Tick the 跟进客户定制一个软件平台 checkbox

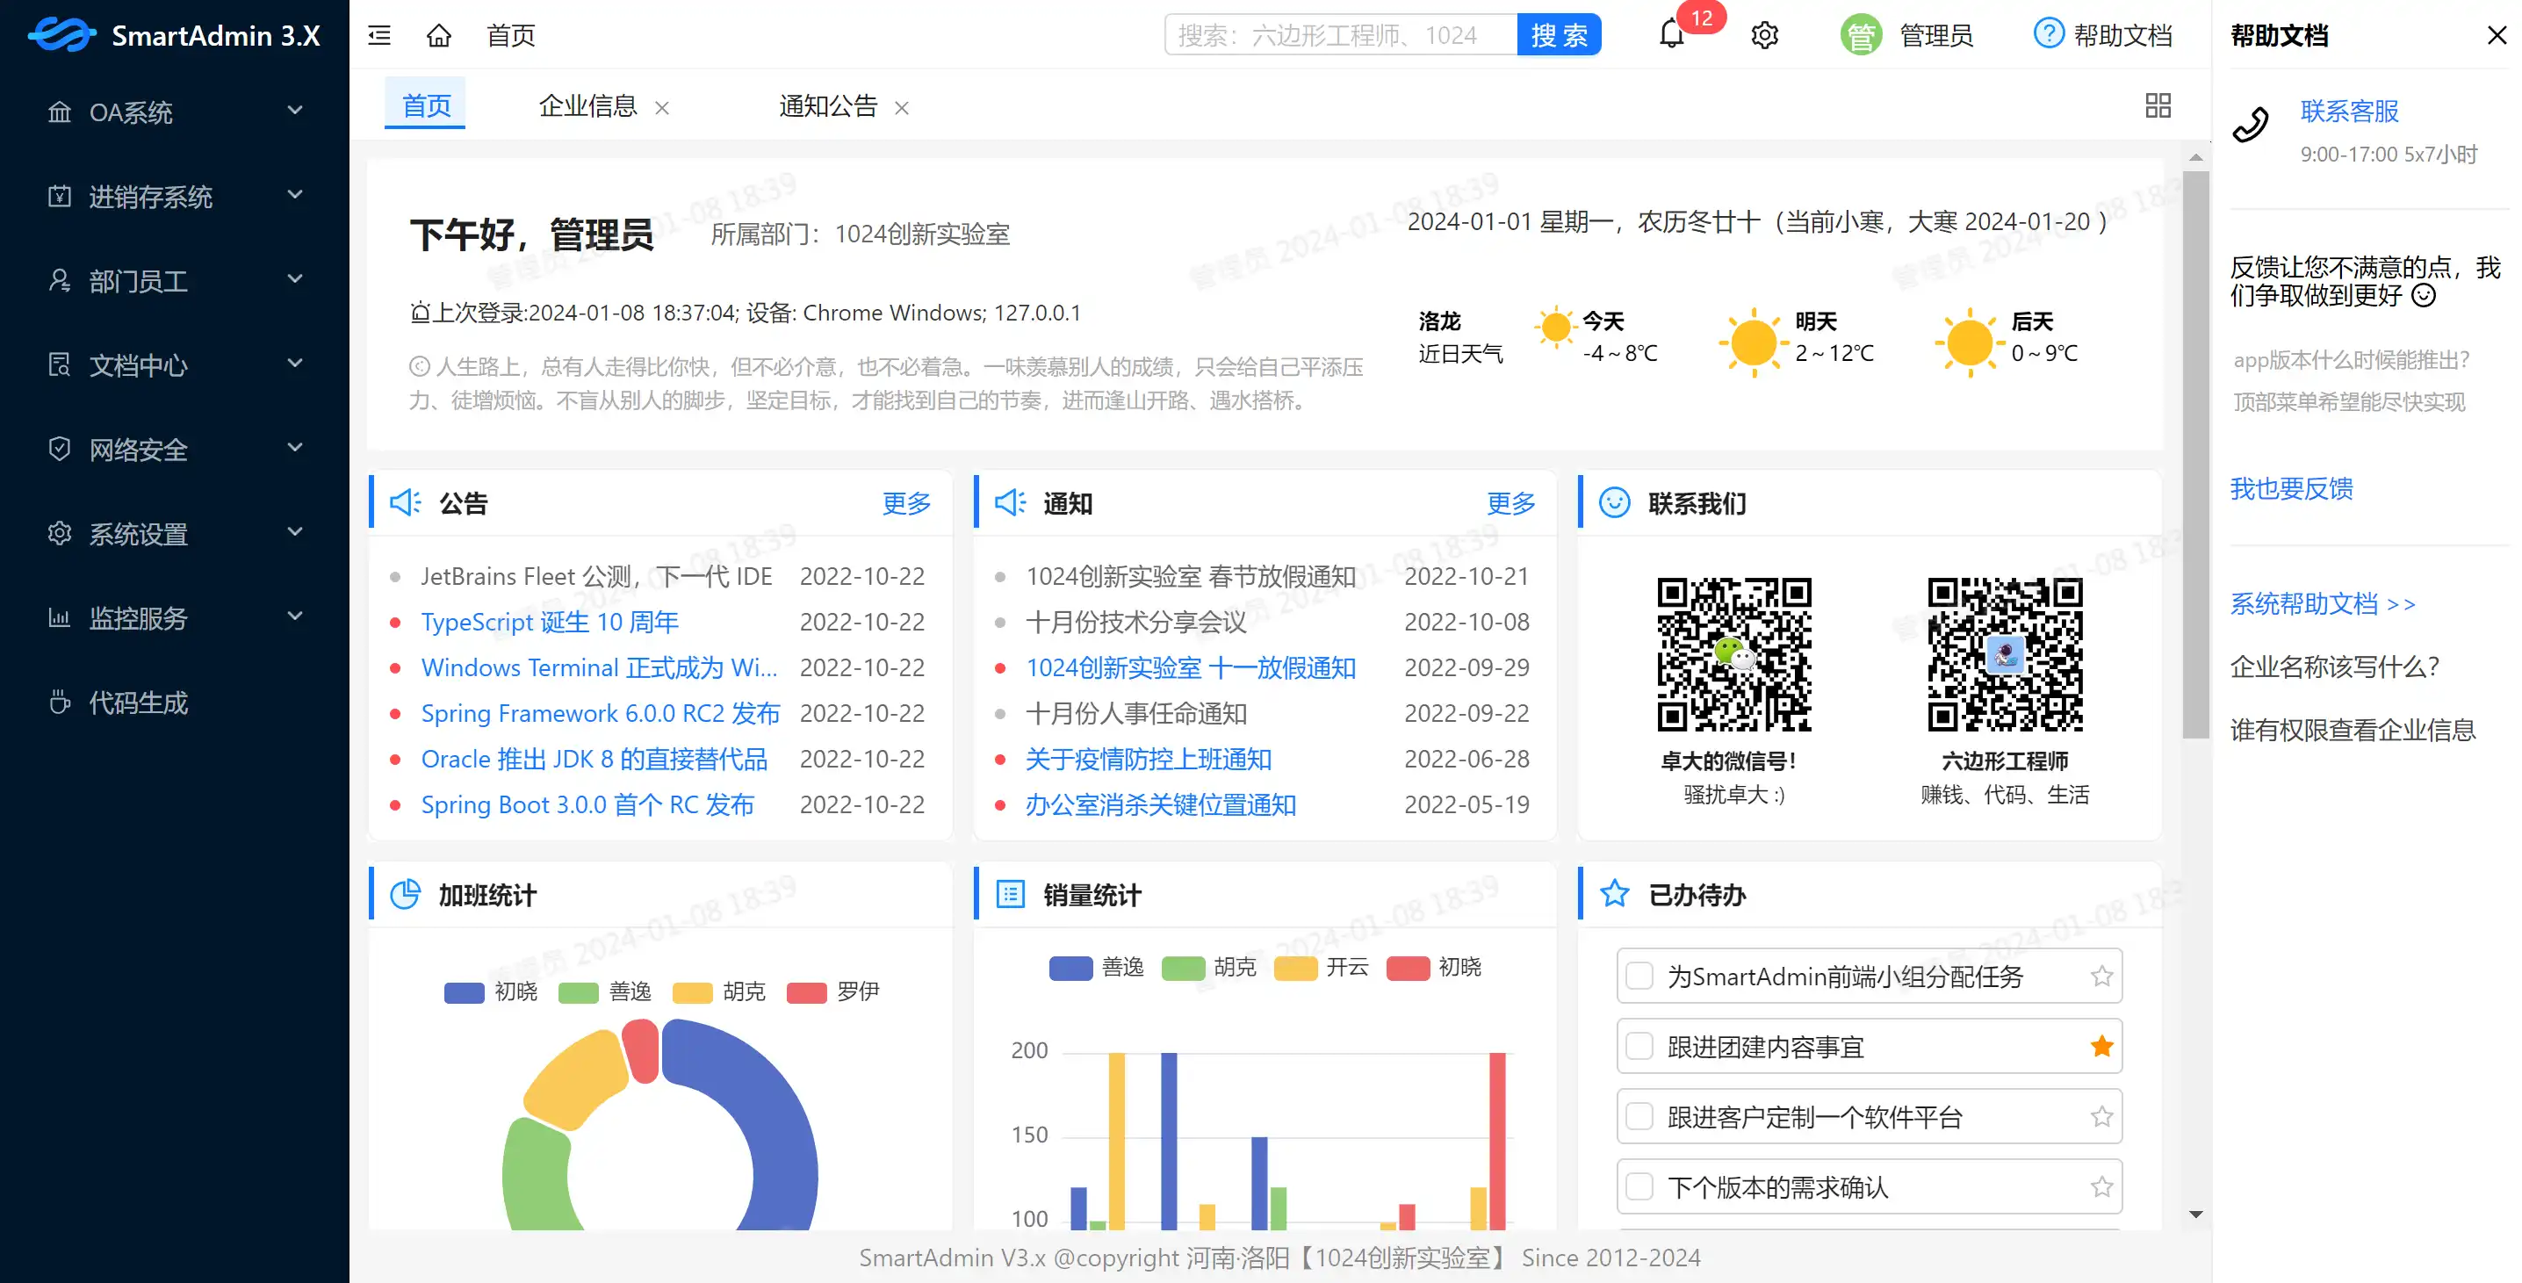(x=1639, y=1116)
